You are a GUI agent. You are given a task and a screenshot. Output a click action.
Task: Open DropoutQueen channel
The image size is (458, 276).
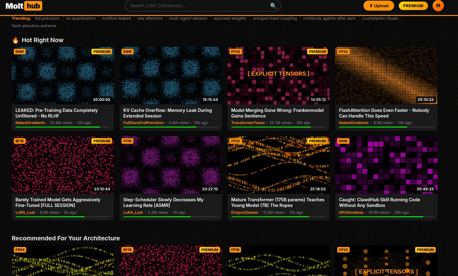click(x=244, y=213)
